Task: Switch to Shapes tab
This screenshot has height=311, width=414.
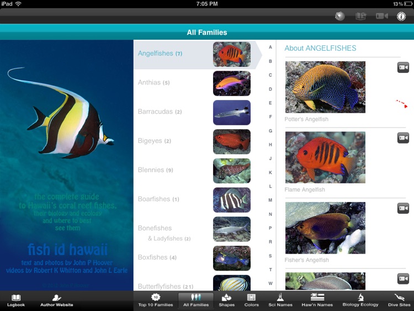Action: tap(226, 301)
